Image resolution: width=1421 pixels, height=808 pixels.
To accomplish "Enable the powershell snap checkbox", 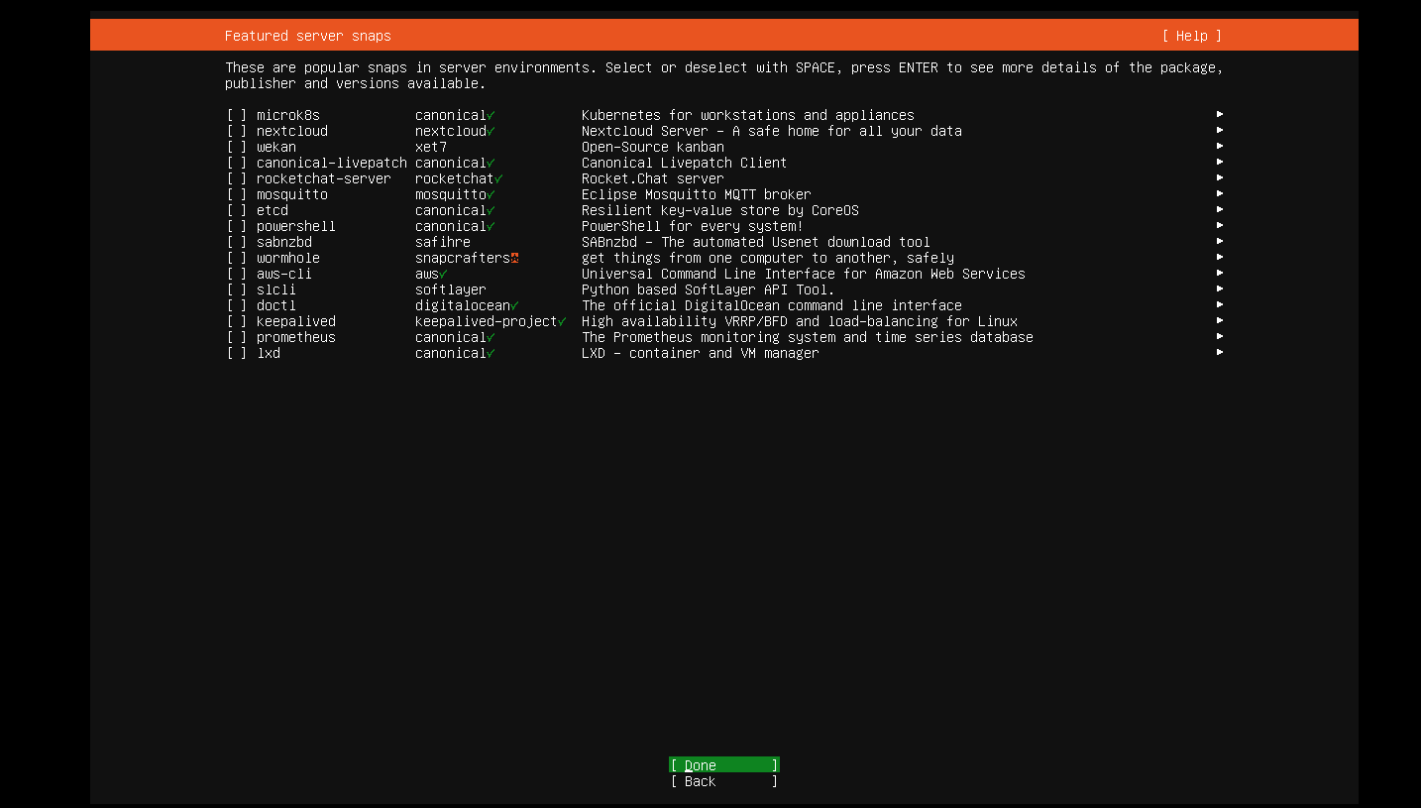I will coord(237,226).
